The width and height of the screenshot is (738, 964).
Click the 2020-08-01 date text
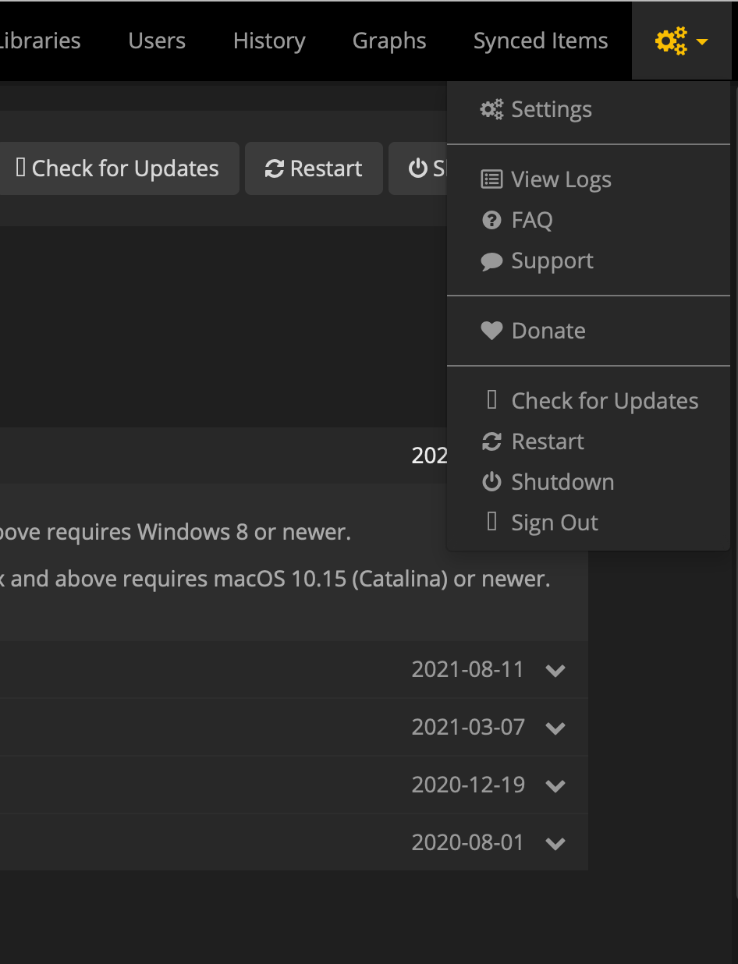(x=468, y=842)
